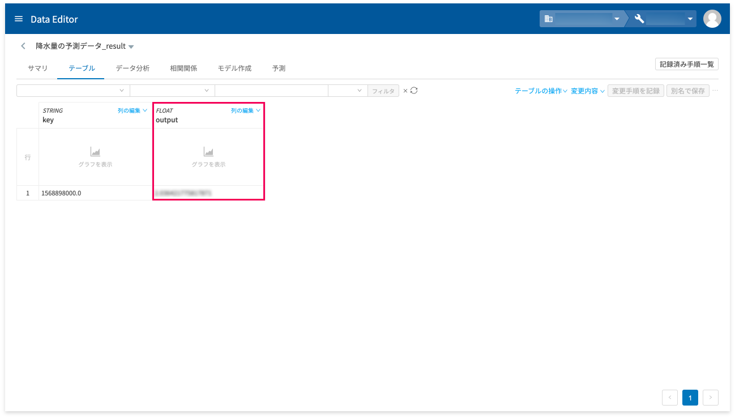Show graph icon for output column

tap(208, 152)
